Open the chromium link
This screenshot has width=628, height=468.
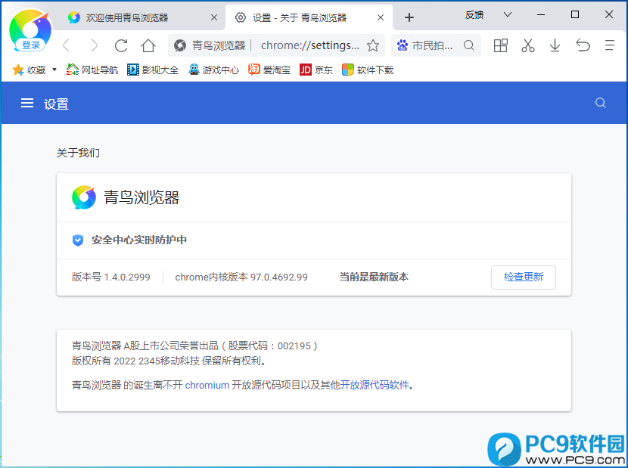point(207,385)
